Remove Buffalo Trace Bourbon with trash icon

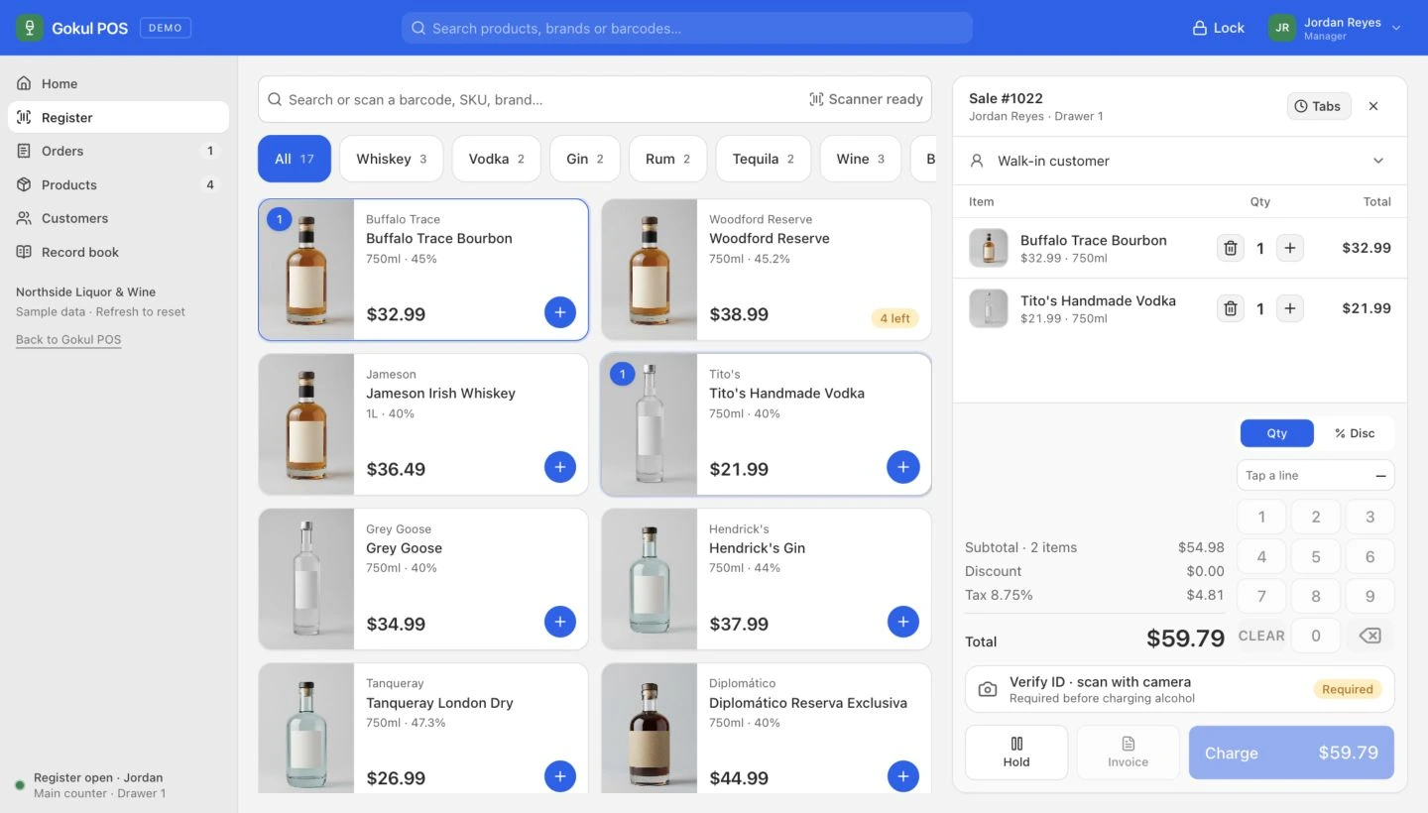1231,248
